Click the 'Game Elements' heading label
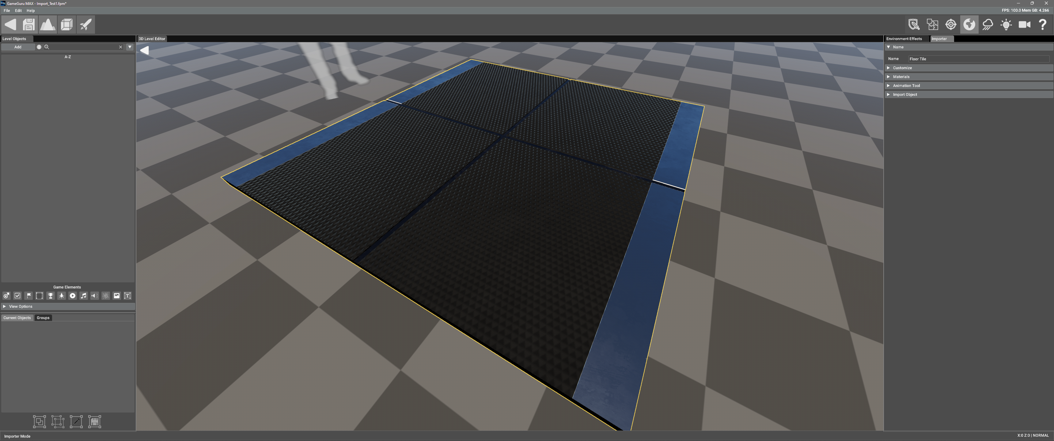Viewport: 1054px width, 441px height. [67, 287]
